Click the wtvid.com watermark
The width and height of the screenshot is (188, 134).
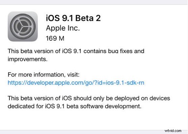pyautogui.click(x=173, y=131)
